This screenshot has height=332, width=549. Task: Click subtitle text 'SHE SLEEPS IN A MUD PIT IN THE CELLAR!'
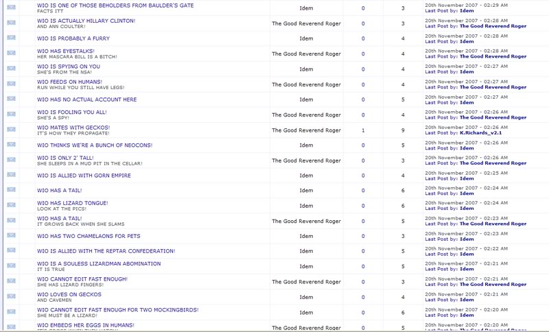90,164
